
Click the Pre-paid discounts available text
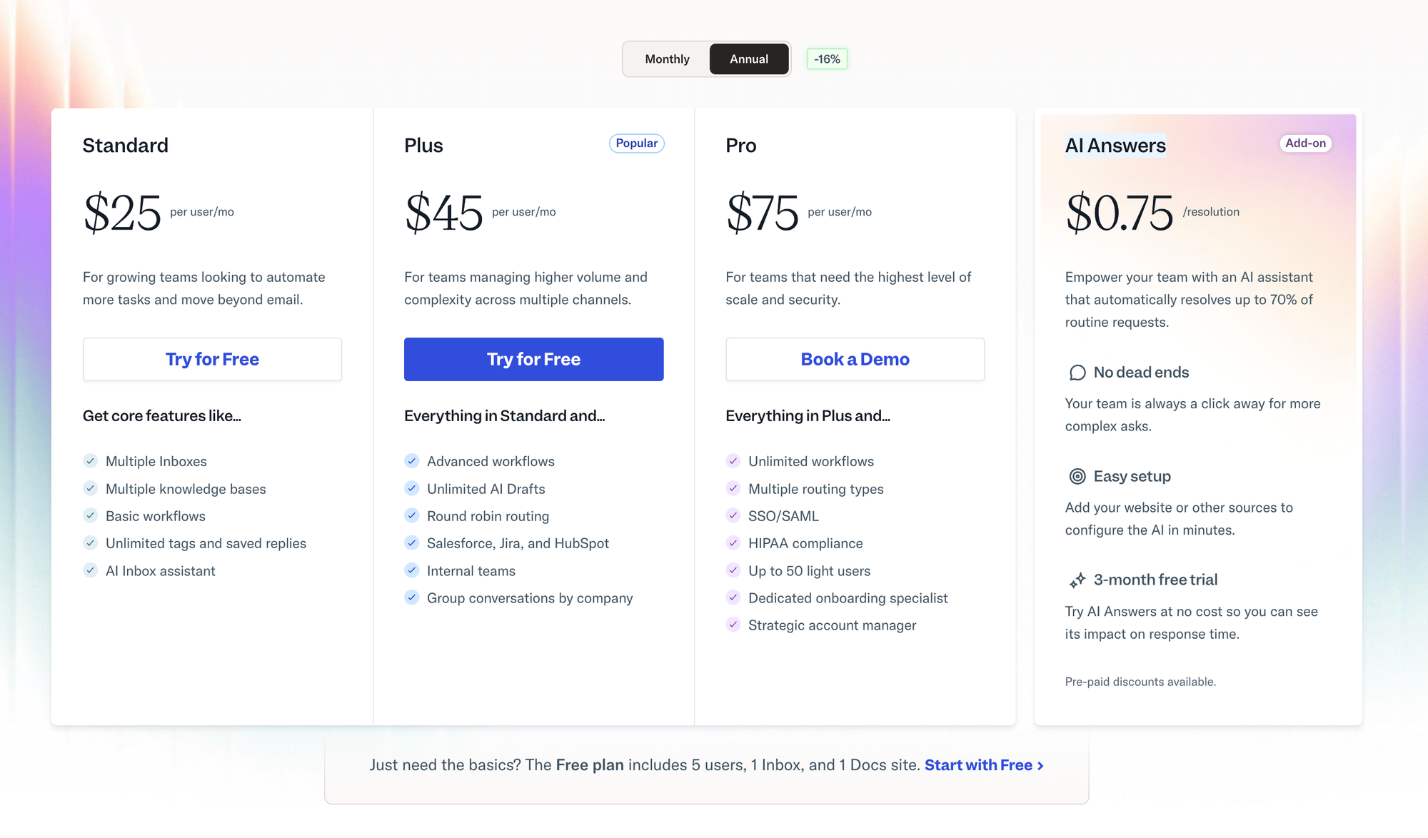(x=1140, y=682)
